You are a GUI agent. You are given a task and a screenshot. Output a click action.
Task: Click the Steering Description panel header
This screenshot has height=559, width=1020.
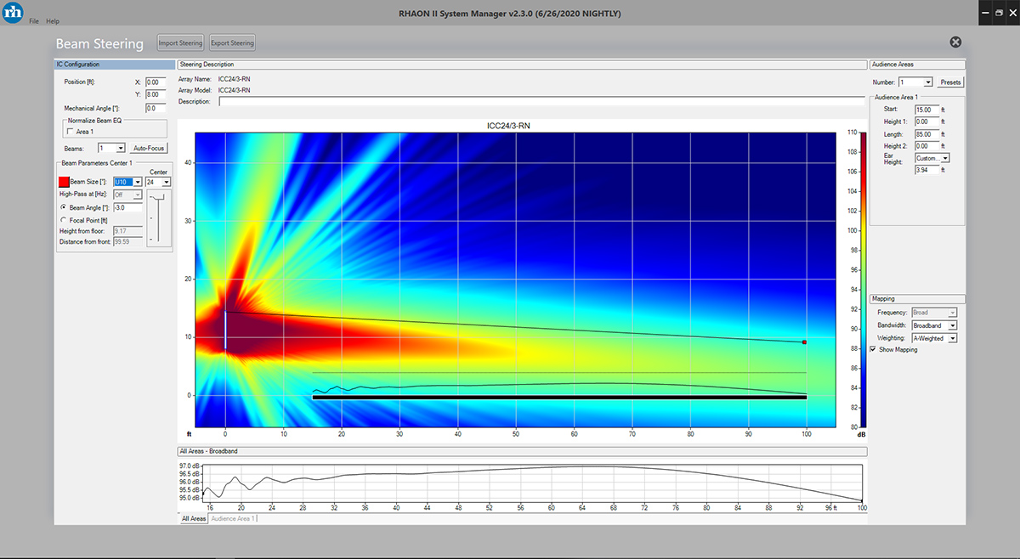(x=522, y=65)
